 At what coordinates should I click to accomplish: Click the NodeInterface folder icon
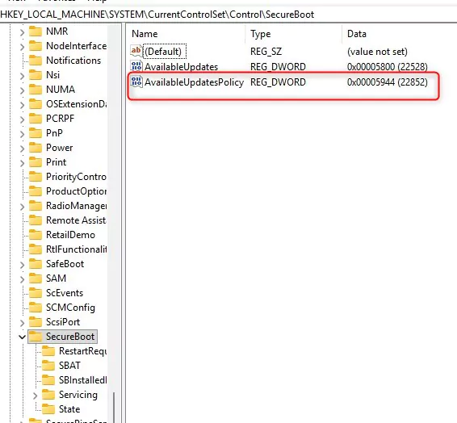[36, 46]
